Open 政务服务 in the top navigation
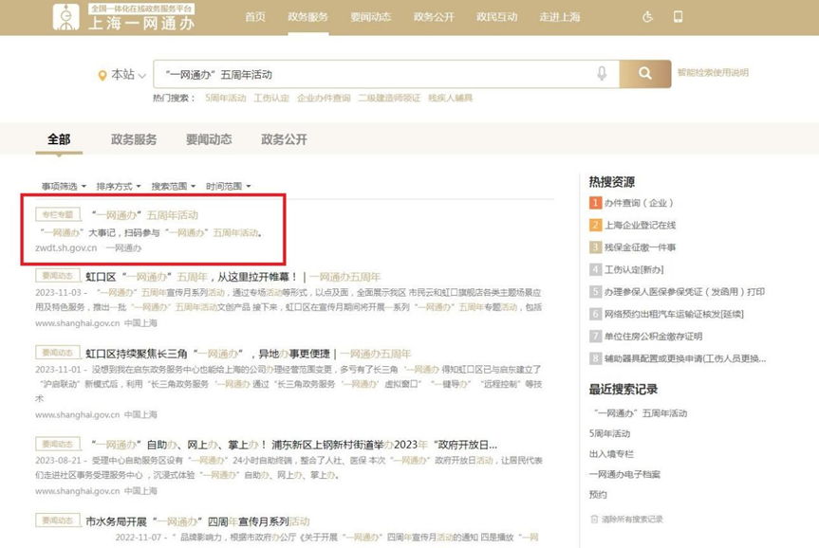 pyautogui.click(x=307, y=17)
